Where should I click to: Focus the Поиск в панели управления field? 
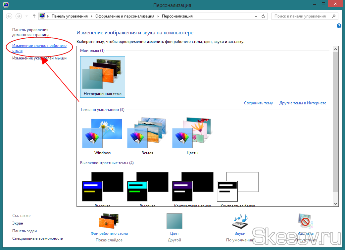pyautogui.click(x=305, y=16)
